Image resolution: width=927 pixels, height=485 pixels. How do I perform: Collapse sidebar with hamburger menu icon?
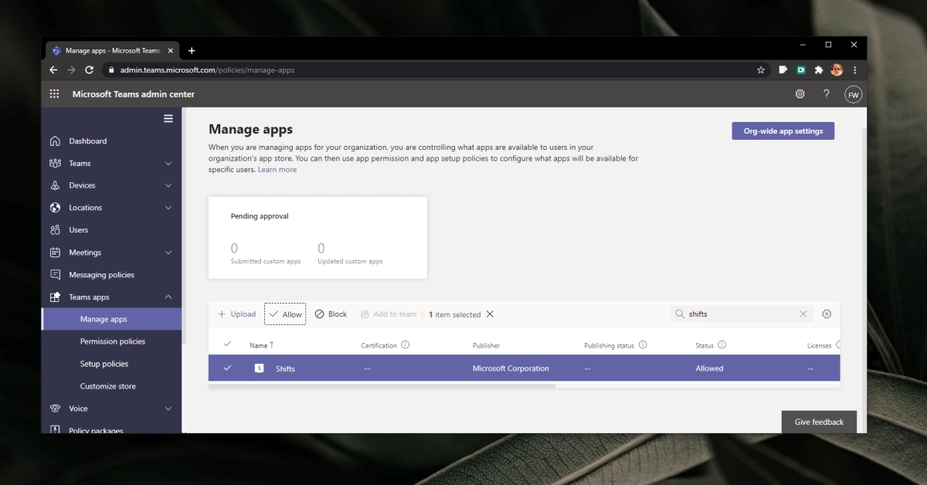168,119
